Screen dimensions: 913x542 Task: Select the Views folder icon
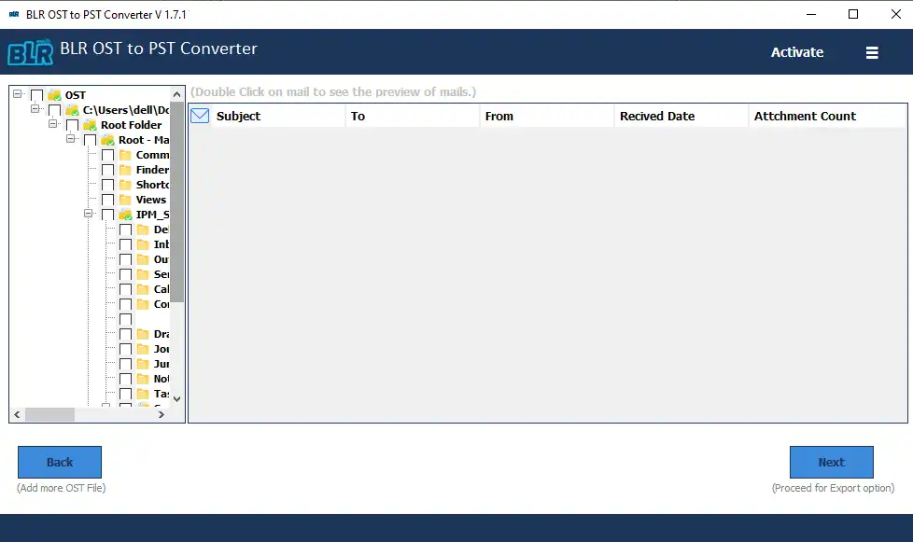coord(125,200)
